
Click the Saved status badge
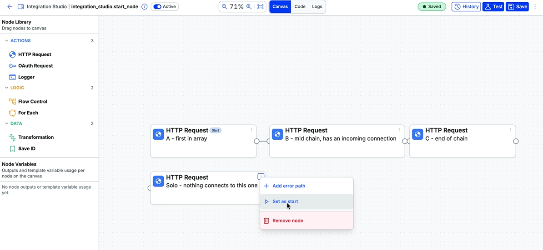(x=432, y=6)
